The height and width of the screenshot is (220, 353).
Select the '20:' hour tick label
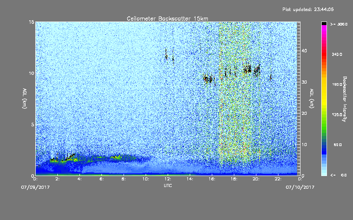(x=256, y=179)
